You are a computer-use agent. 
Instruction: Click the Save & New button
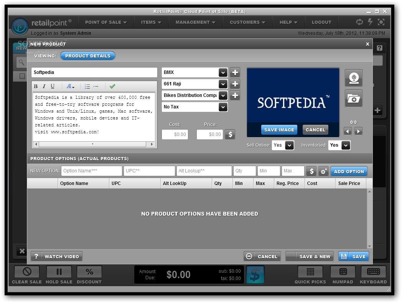pyautogui.click(x=310, y=256)
